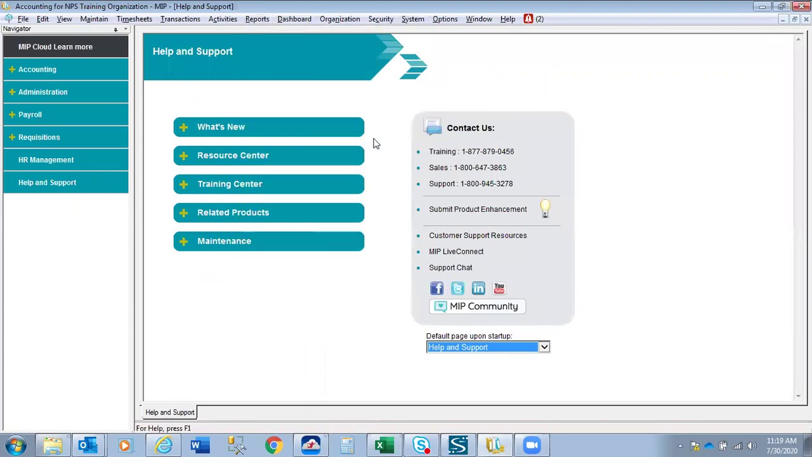The height and width of the screenshot is (457, 812).
Task: Expand the What's New section
Action: pyautogui.click(x=269, y=127)
